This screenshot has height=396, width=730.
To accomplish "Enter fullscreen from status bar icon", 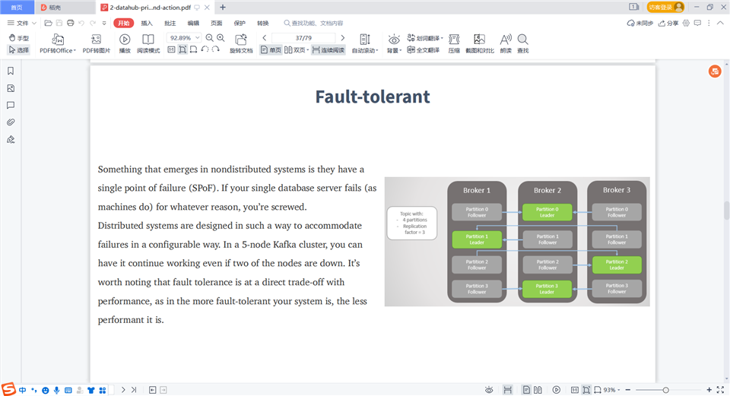I will point(720,390).
